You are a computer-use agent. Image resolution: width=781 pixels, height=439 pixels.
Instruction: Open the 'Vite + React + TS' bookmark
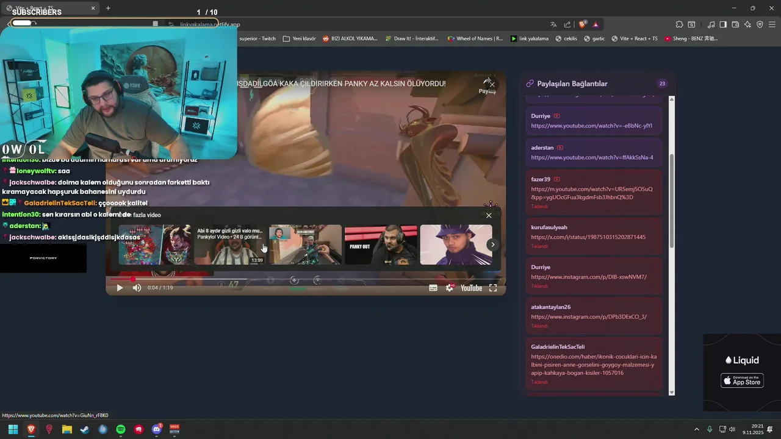tap(635, 38)
